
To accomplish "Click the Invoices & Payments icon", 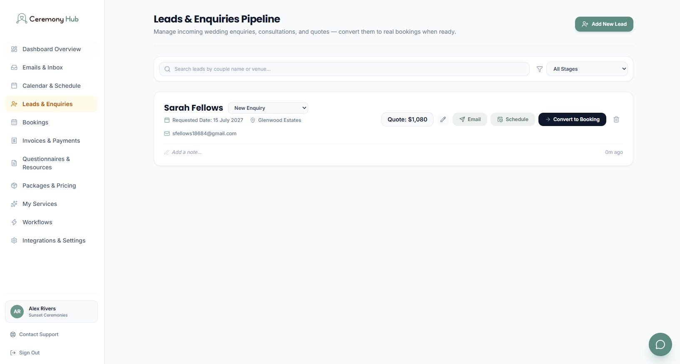I will point(14,141).
